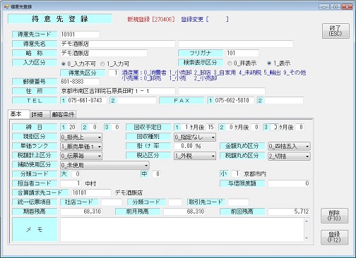Expand the 金額丸め区分 dropdown
Screen dimensions: 356x258
tap(289, 147)
